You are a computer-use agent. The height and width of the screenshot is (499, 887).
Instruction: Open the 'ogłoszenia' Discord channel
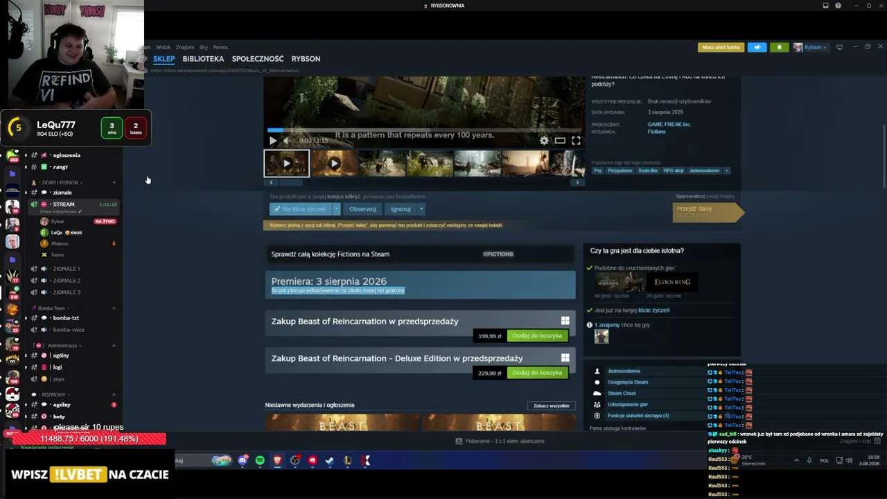(x=67, y=155)
